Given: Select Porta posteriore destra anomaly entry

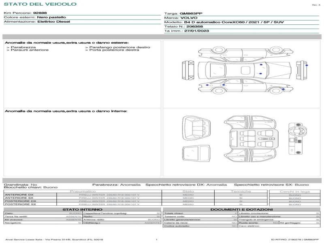Looking at the screenshot, I should point(114,50).
